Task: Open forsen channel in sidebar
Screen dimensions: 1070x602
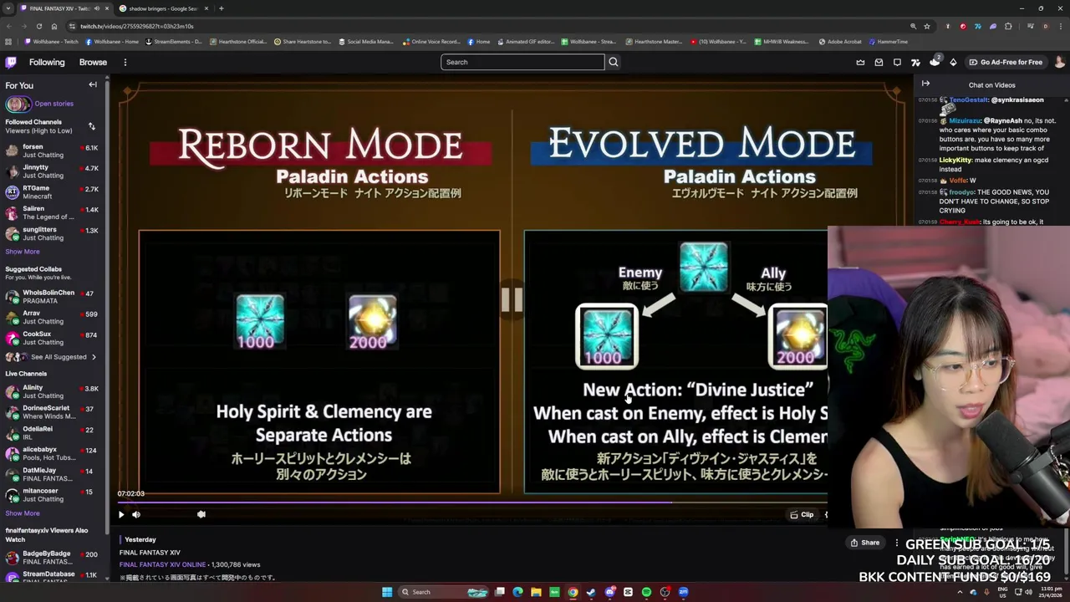Action: pos(52,150)
